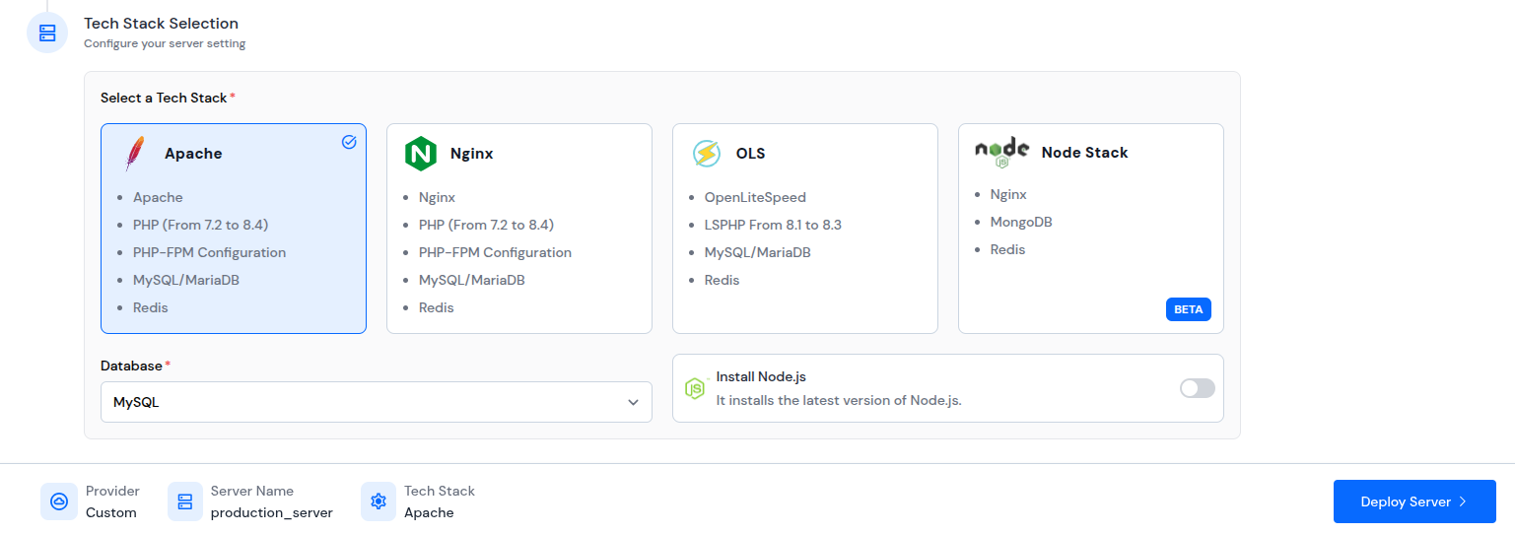Click the Tech Stack Selection server icon
This screenshot has width=1515, height=534.
47,33
